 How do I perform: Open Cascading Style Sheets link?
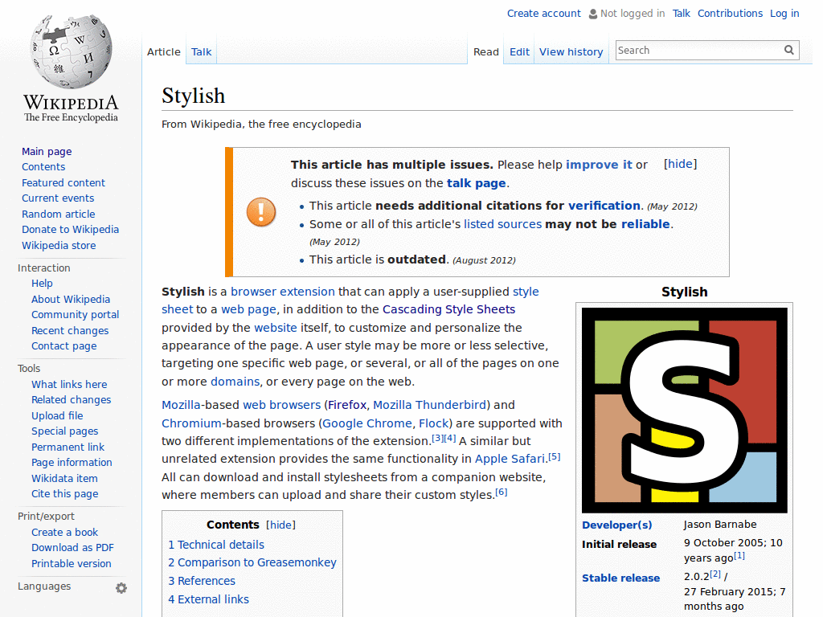(448, 309)
